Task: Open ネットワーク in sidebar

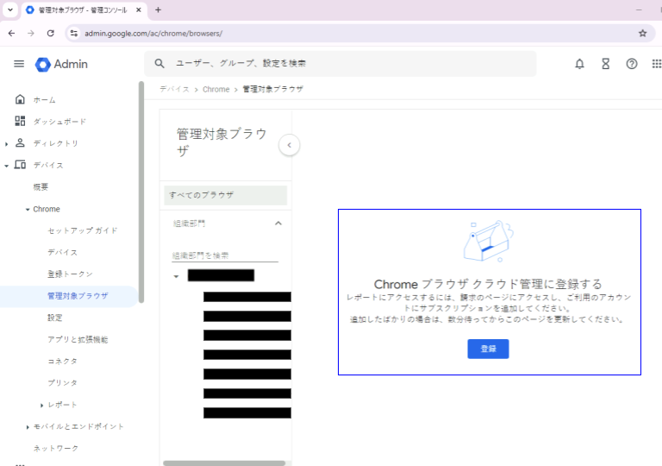Action: pos(56,448)
